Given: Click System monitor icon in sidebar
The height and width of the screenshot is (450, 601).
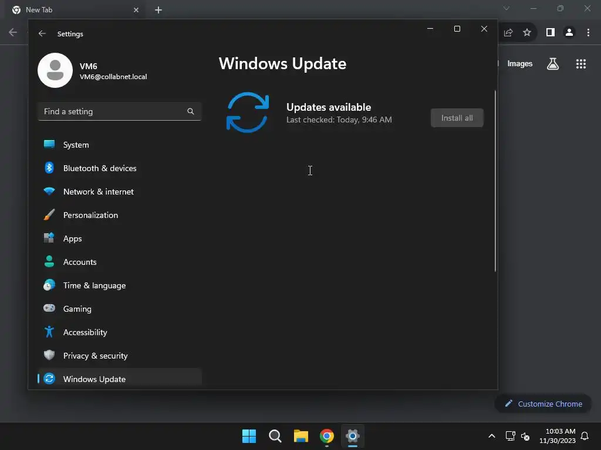Looking at the screenshot, I should (x=49, y=144).
